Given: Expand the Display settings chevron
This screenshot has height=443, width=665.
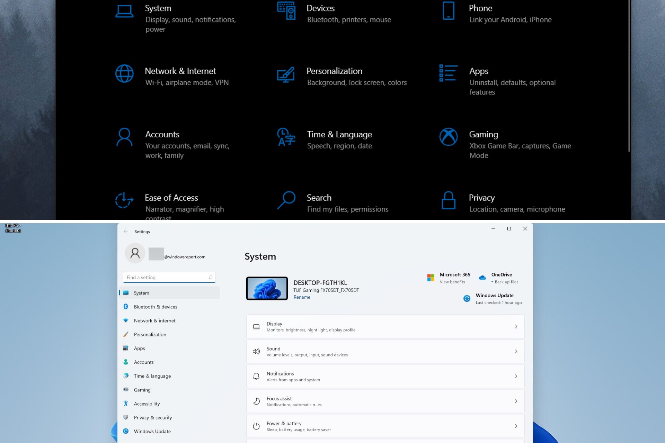Looking at the screenshot, I should click(x=516, y=326).
